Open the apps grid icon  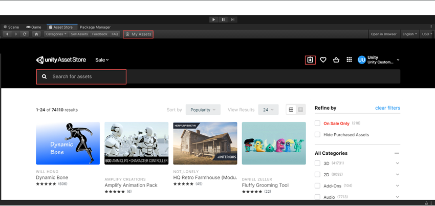pos(349,59)
